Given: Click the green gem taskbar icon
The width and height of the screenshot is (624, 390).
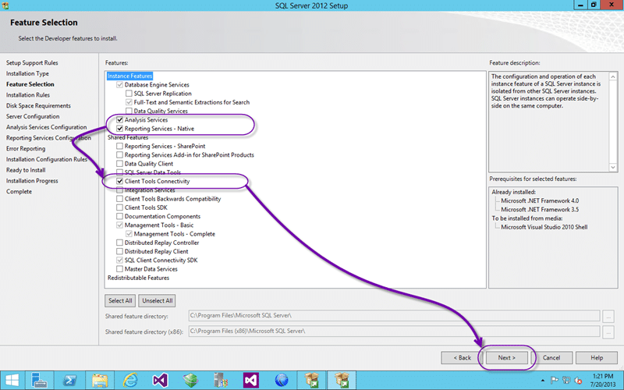Looking at the screenshot, I should (190, 380).
